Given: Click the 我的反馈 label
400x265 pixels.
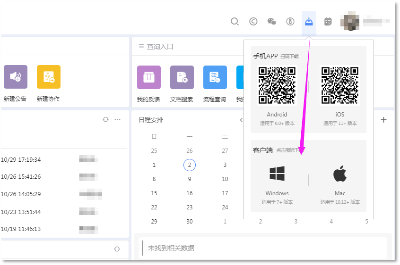Looking at the screenshot, I should tap(148, 99).
